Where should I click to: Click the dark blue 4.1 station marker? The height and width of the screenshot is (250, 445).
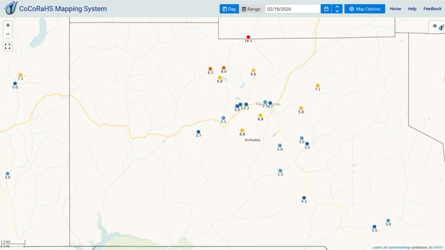pyautogui.click(x=304, y=198)
